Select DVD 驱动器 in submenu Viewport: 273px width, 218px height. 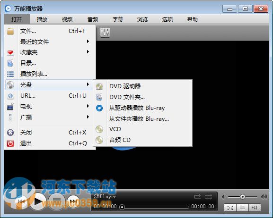click(143, 86)
